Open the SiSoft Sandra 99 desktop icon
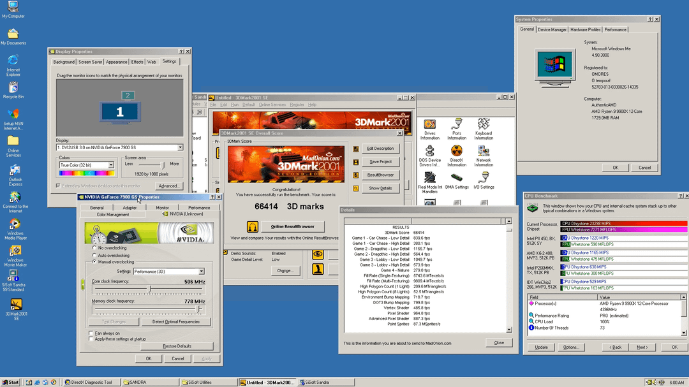The width and height of the screenshot is (689, 387). (13, 275)
